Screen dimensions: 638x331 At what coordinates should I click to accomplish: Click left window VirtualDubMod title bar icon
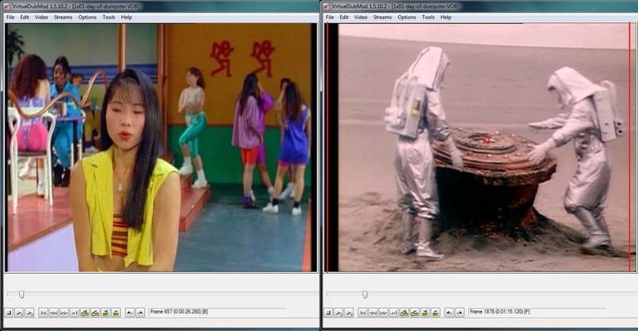[x=6, y=6]
